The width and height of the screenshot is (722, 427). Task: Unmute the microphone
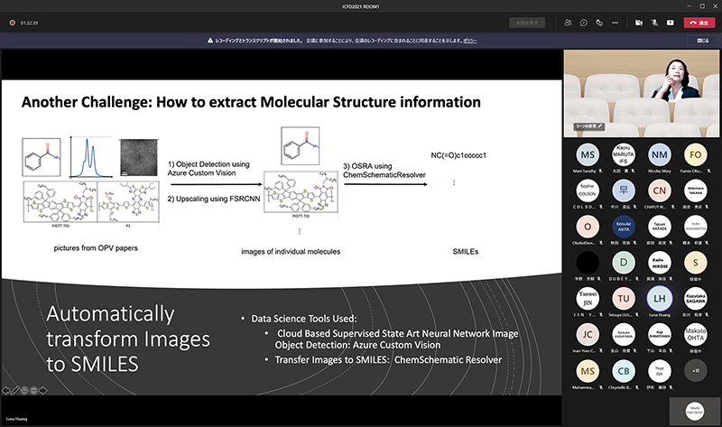[654, 23]
